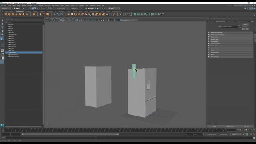Click Hide button under Presets
This screenshot has width=256, height=144.
tap(247, 29)
